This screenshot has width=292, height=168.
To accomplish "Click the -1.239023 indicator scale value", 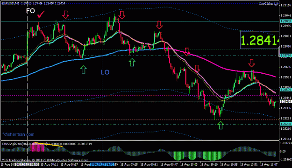I will [x=286, y=160].
